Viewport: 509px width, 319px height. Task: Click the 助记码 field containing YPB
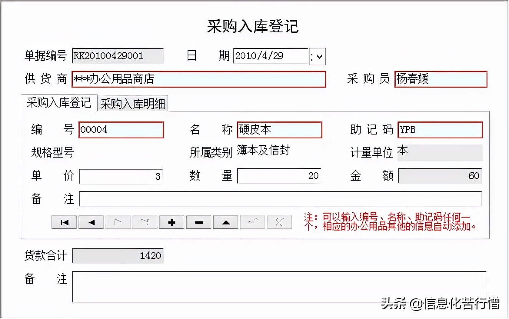click(439, 130)
